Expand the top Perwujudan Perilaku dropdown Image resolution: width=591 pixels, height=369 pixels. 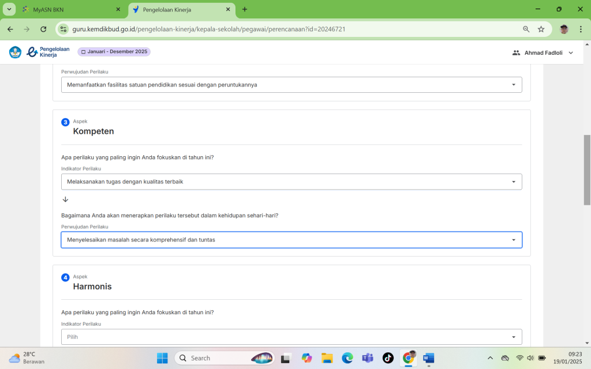291,85
